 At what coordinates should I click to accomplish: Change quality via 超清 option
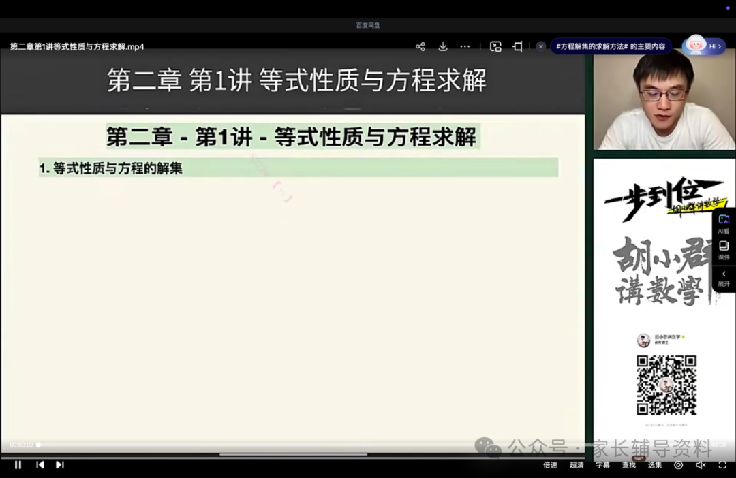pos(577,465)
